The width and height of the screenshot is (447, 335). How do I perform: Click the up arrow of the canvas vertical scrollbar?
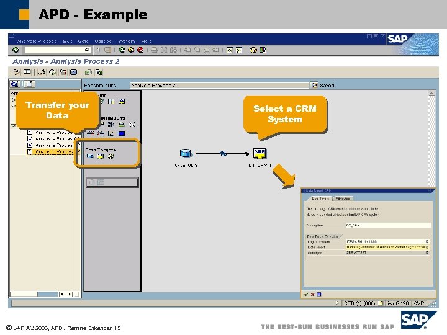pyautogui.click(x=431, y=93)
